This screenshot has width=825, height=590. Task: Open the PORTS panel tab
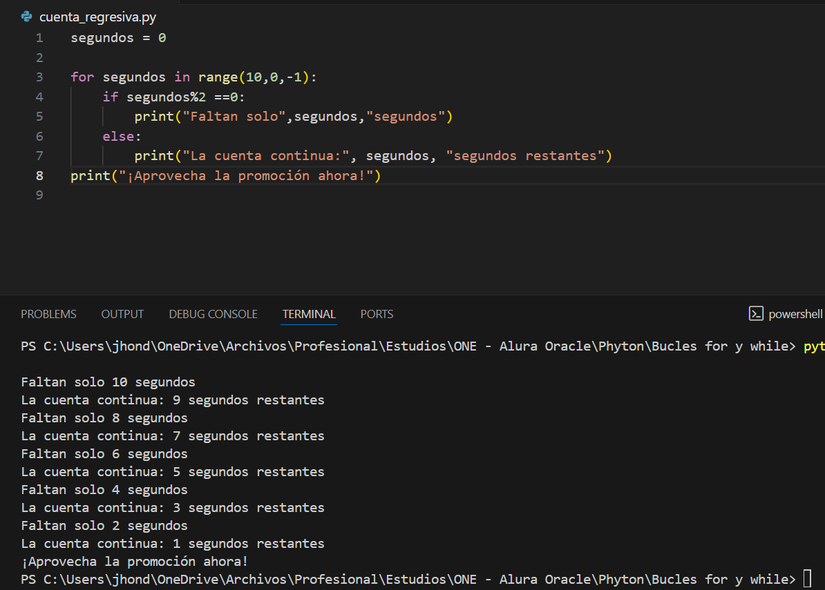tap(377, 314)
